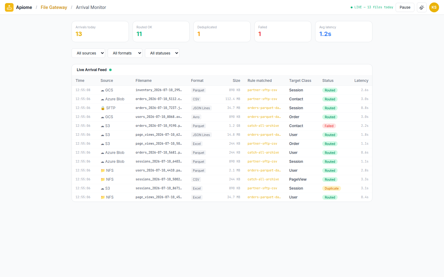This screenshot has width=444, height=277.
Task: Click the GCS cloud icon in the users_2026-07-10_8068 row
Action: [x=102, y=117]
